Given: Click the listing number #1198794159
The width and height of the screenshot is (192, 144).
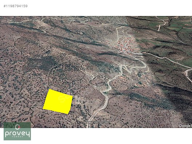Looking at the screenshot, I should pyautogui.click(x=16, y=6).
